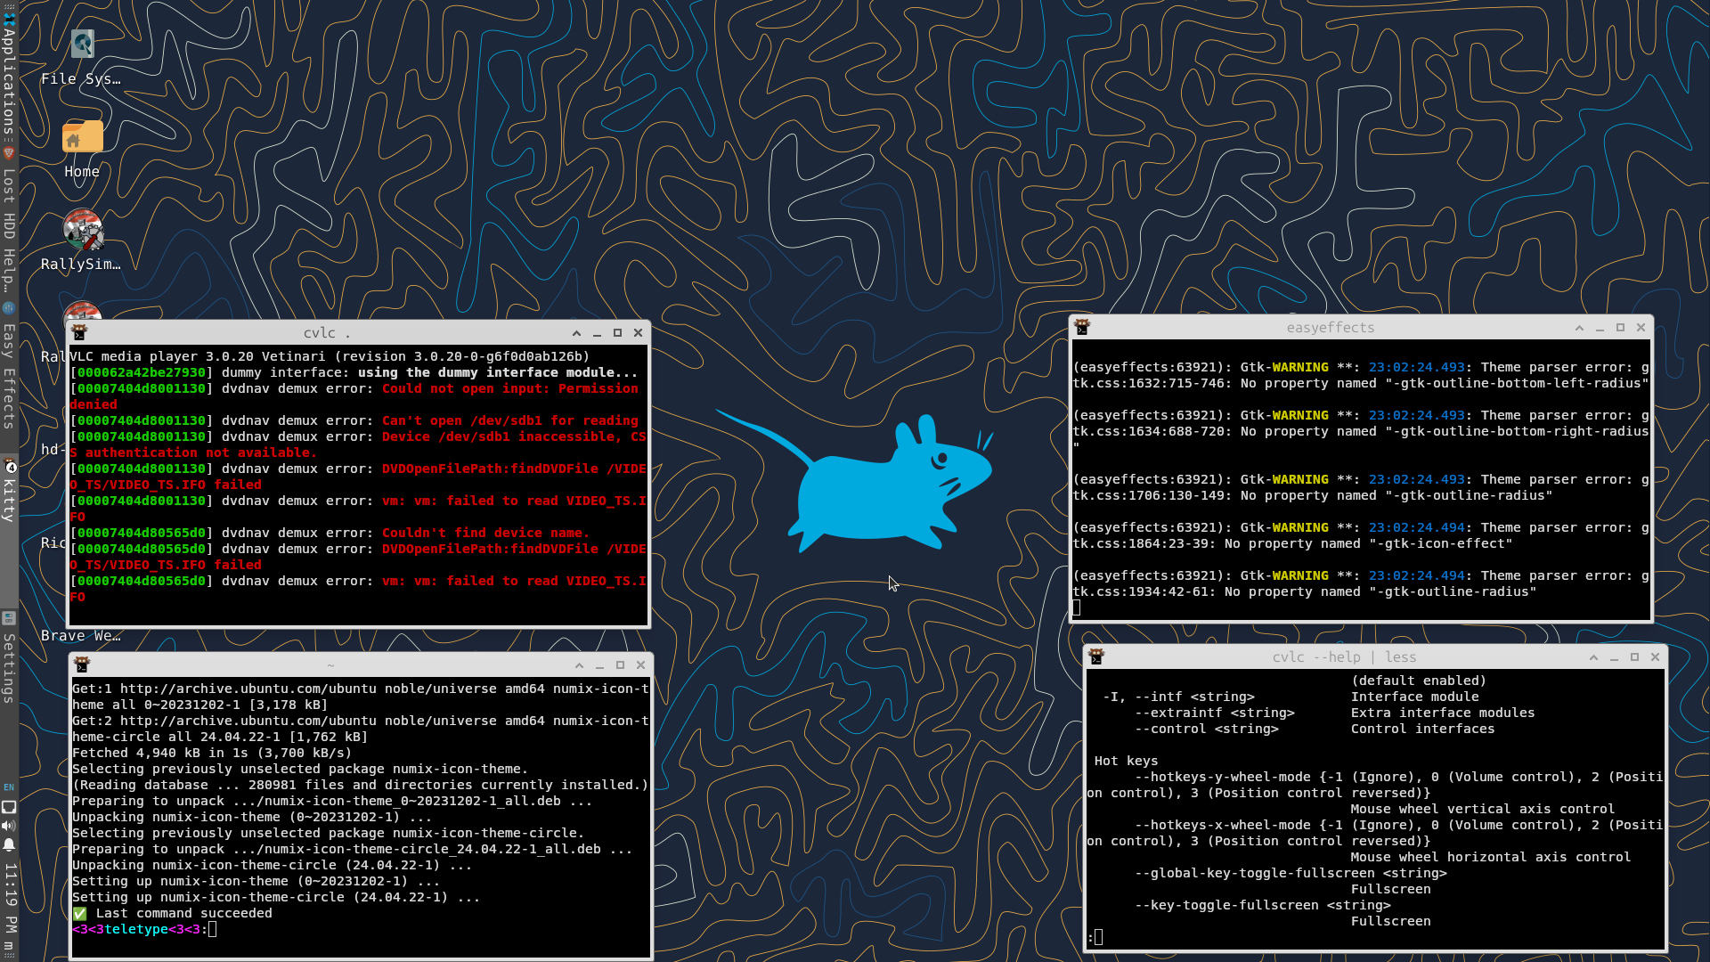
Task: Select the Brave Web desktop launcher label
Action: 81,636
